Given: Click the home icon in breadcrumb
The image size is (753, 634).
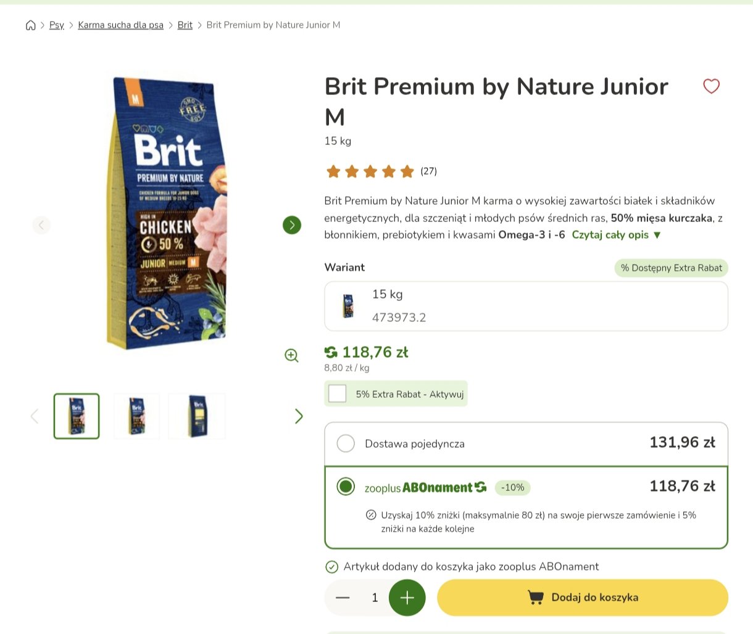Looking at the screenshot, I should (30, 25).
